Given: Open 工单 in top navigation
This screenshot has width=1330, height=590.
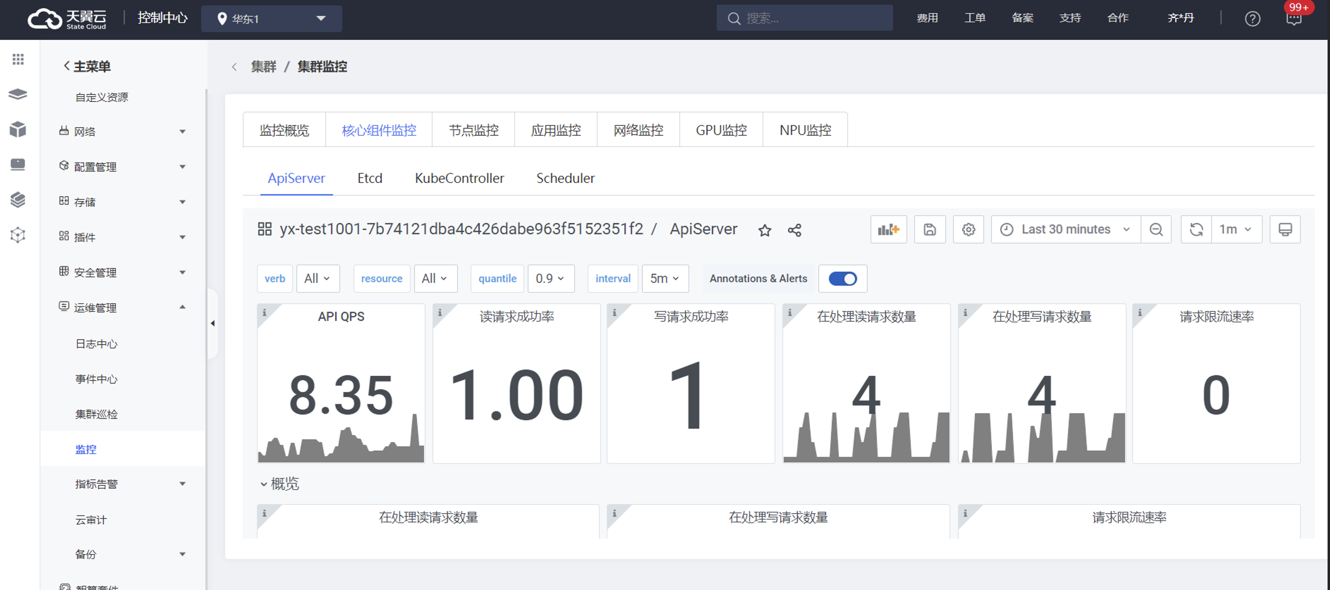Looking at the screenshot, I should [975, 18].
